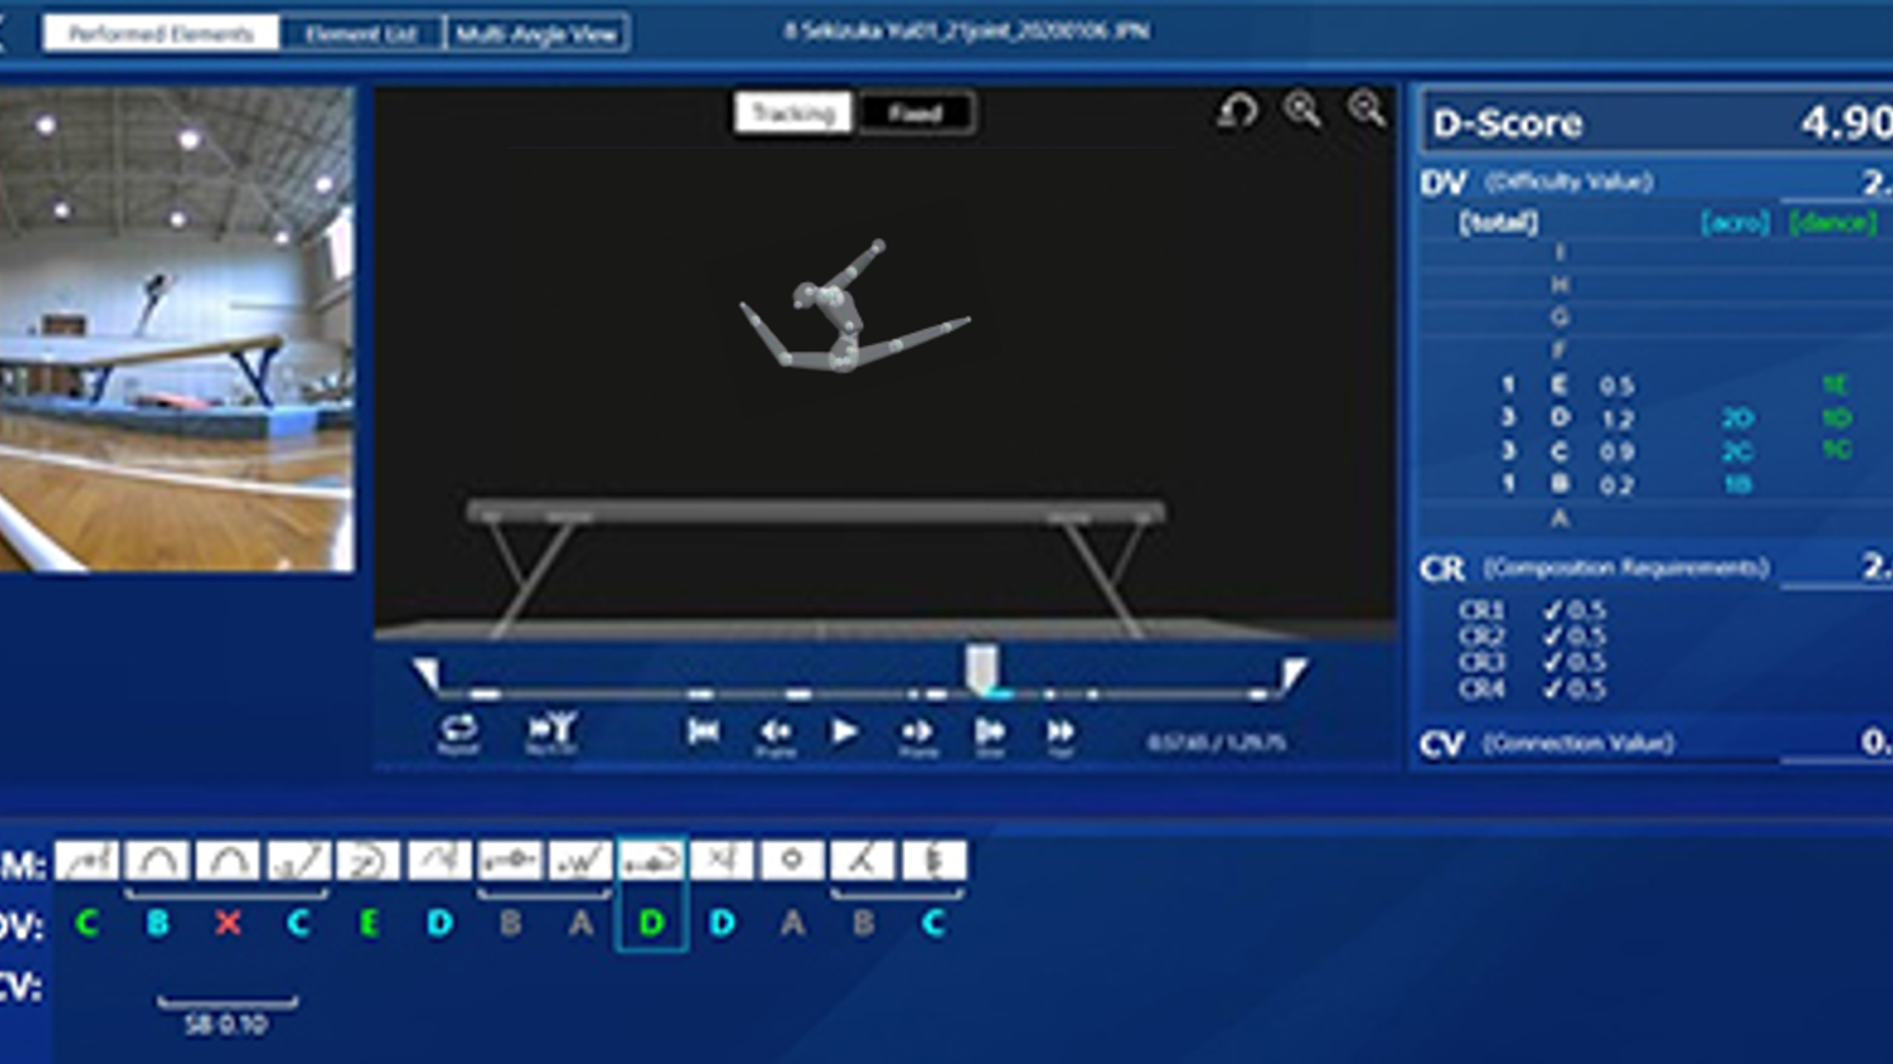1893x1064 pixels.
Task: Open the Performed Elements tab
Action: (161, 34)
